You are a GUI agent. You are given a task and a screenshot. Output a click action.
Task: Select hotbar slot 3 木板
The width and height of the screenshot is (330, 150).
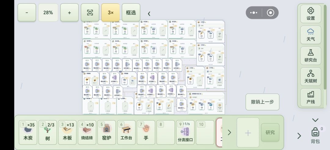coord(67,132)
